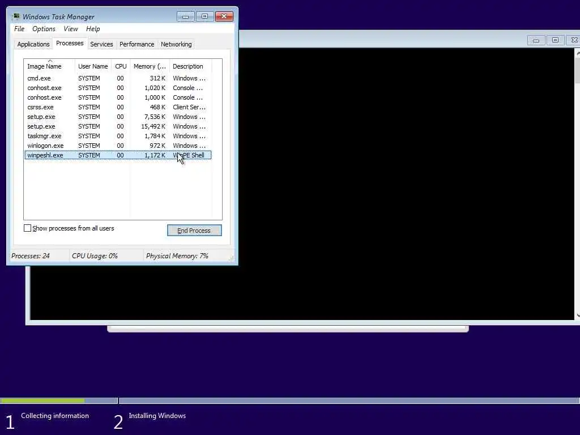Click the console window vertical scrollbar thumb

[577, 70]
